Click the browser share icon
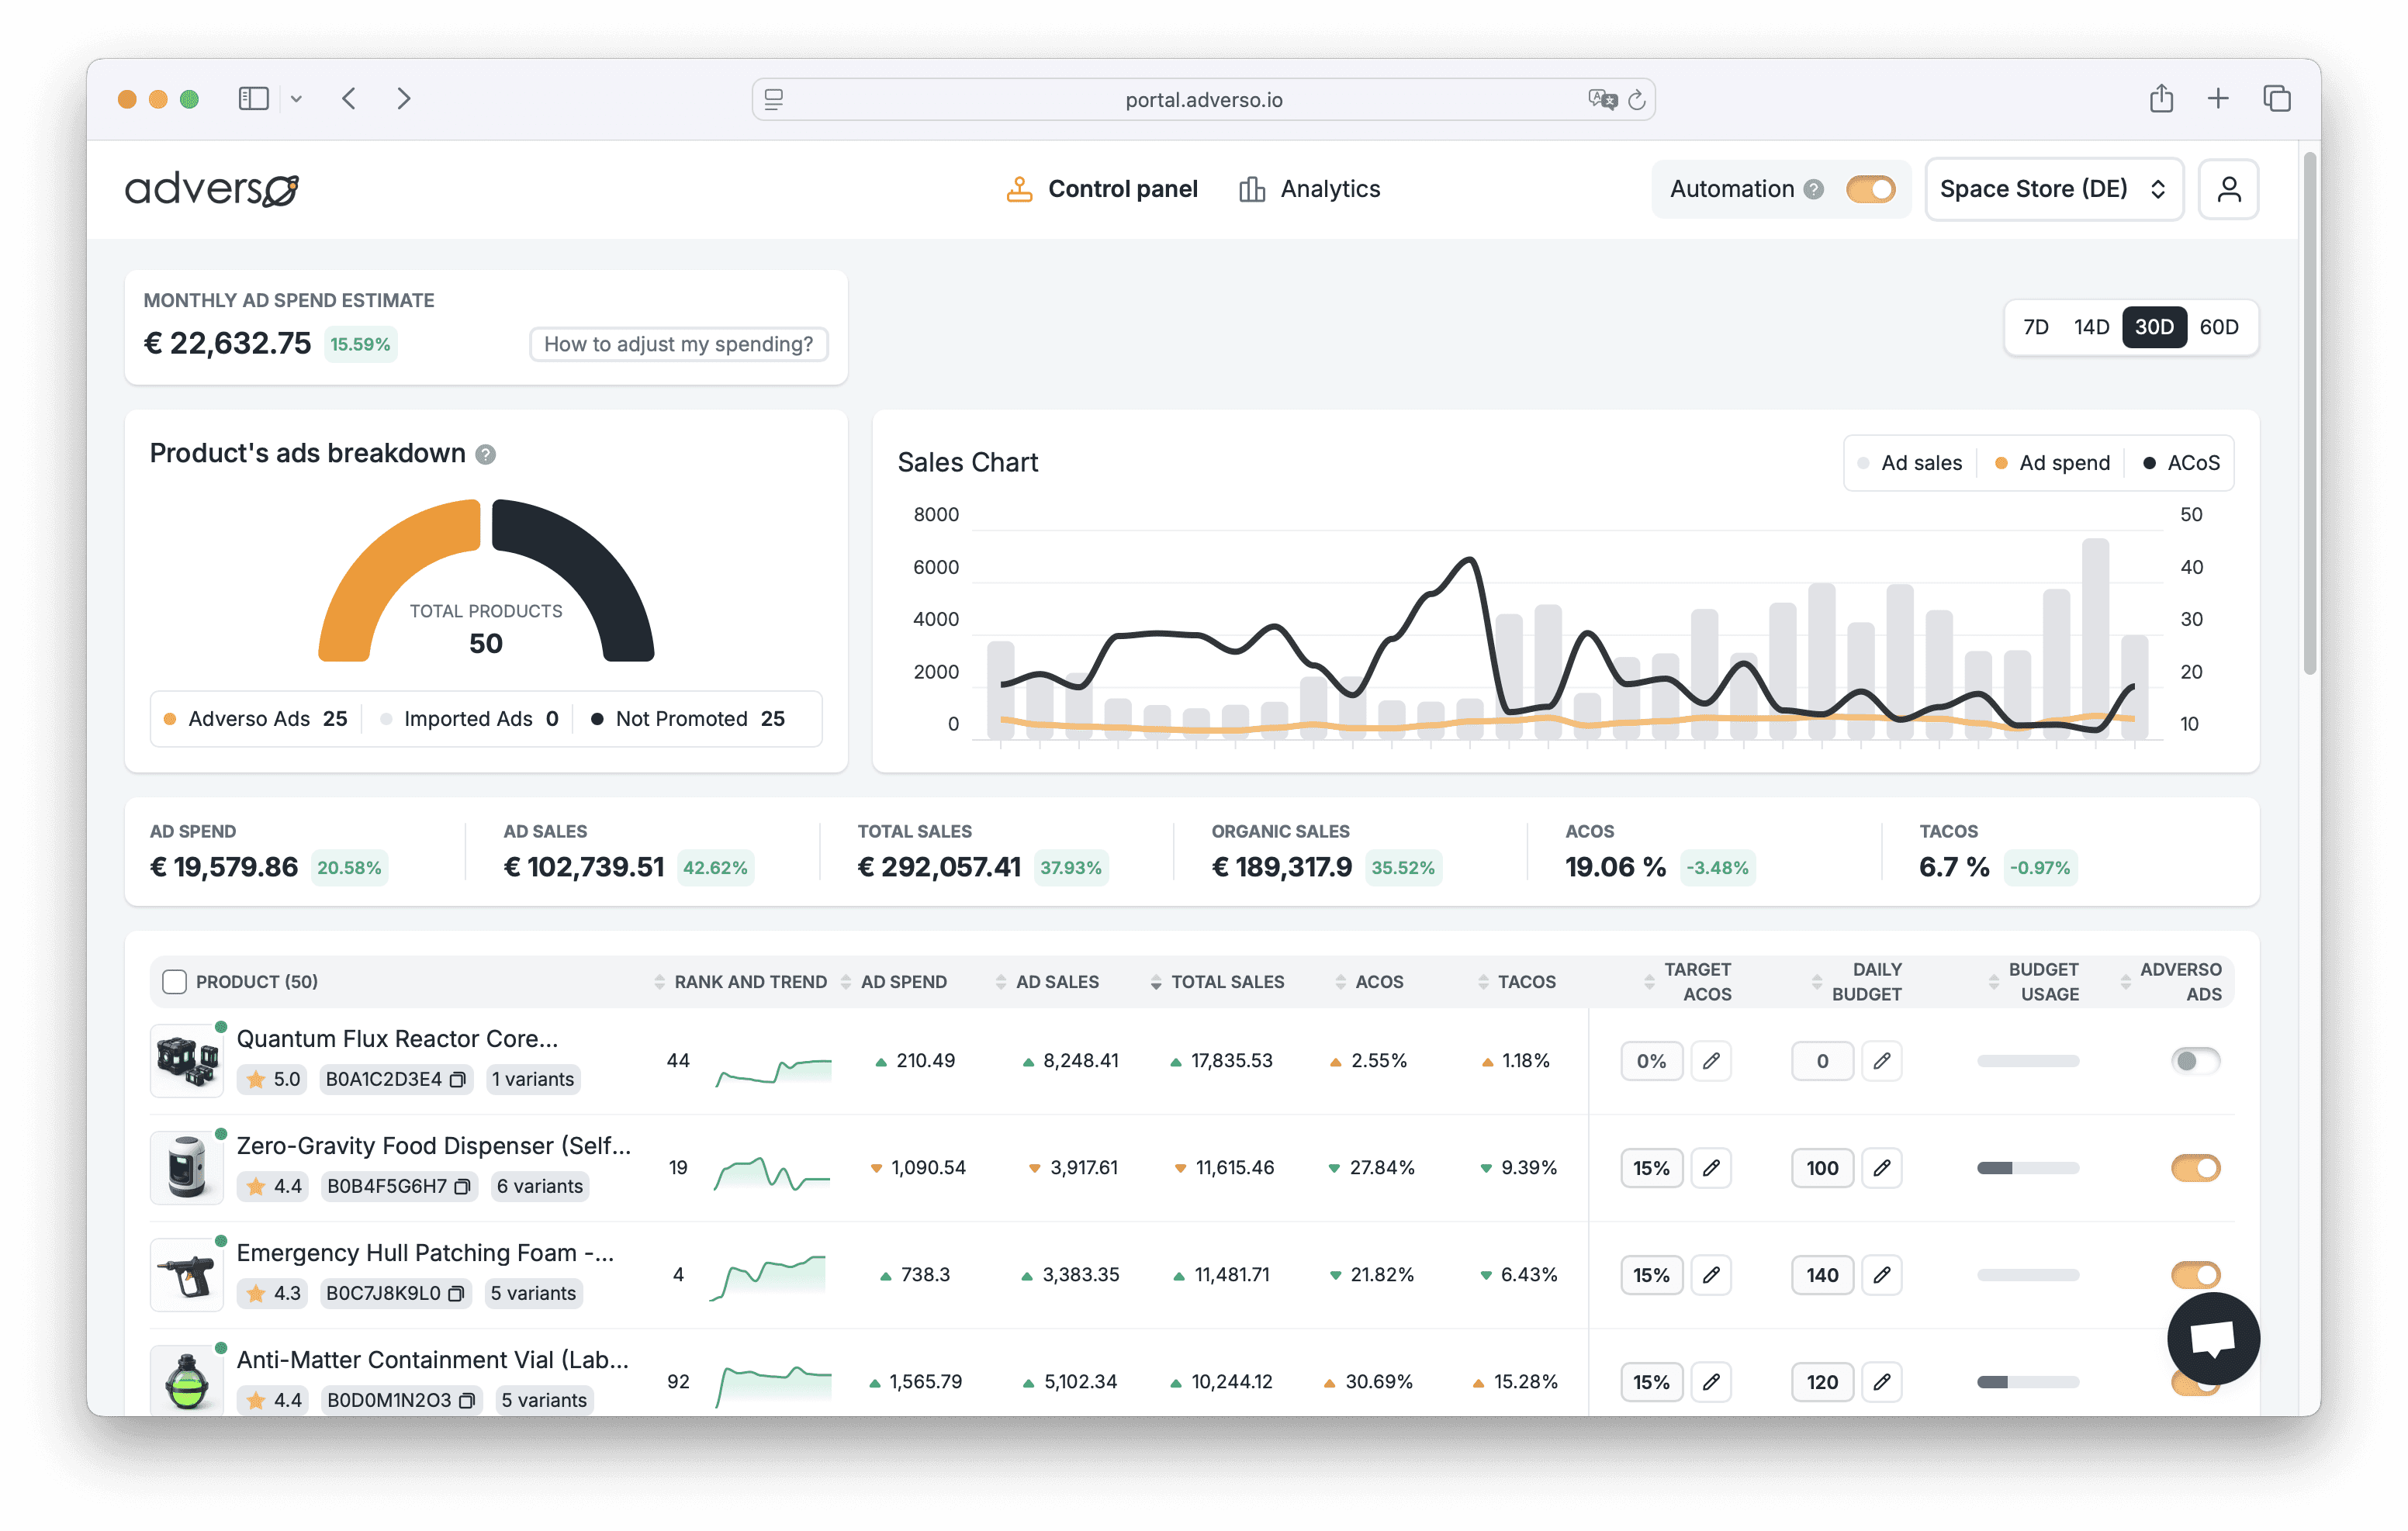 point(2161,98)
